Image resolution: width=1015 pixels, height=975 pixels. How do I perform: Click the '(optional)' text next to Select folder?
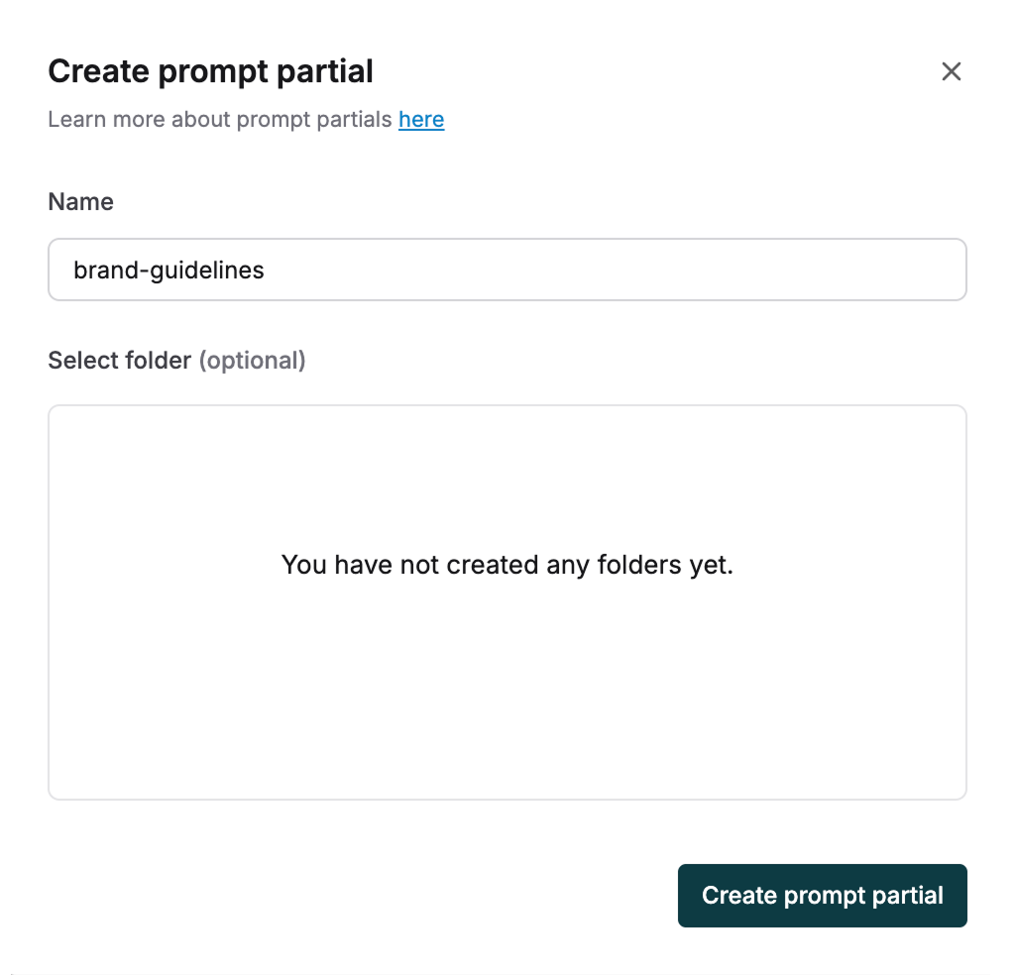coord(254,361)
